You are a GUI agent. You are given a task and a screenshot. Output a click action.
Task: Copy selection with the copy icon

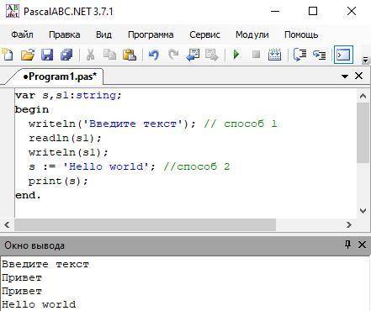point(109,55)
